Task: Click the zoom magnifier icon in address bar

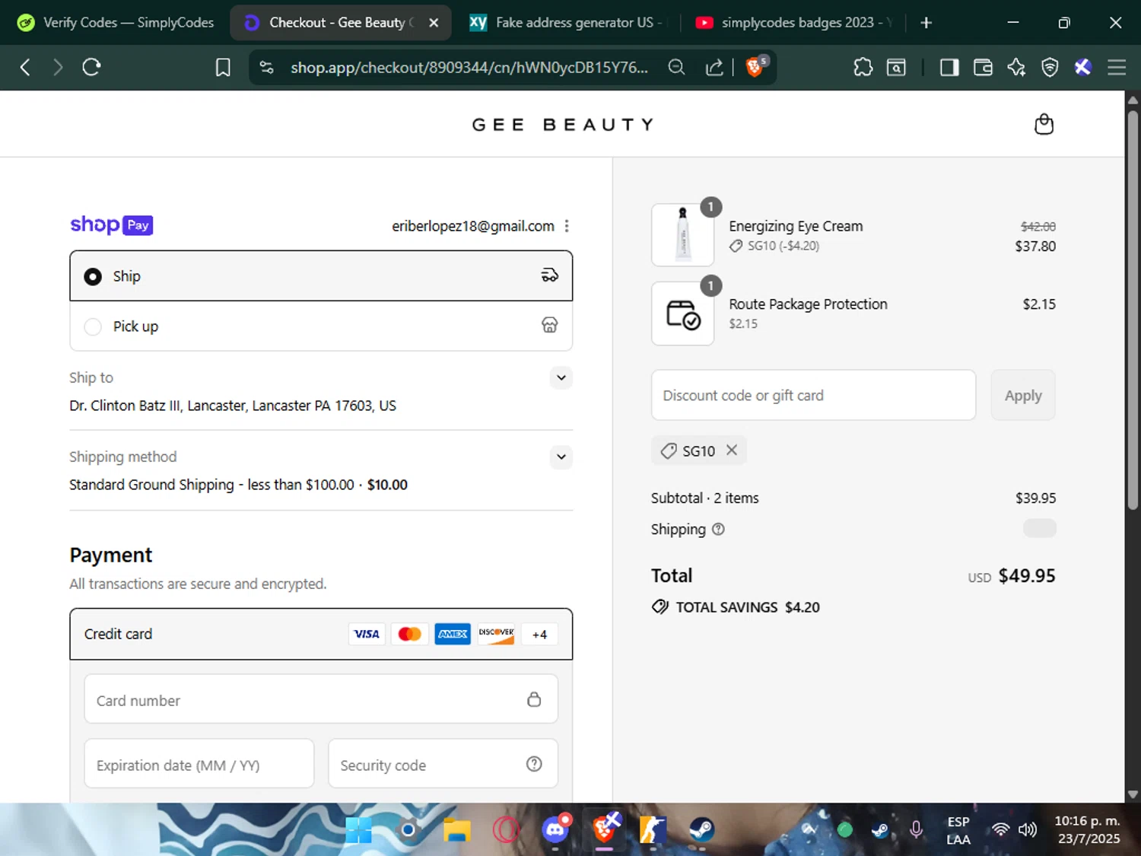Action: pos(676,67)
